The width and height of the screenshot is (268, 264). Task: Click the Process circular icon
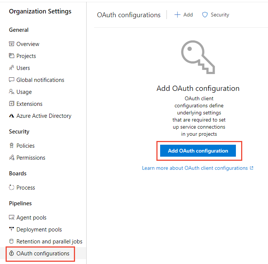[x=12, y=187]
